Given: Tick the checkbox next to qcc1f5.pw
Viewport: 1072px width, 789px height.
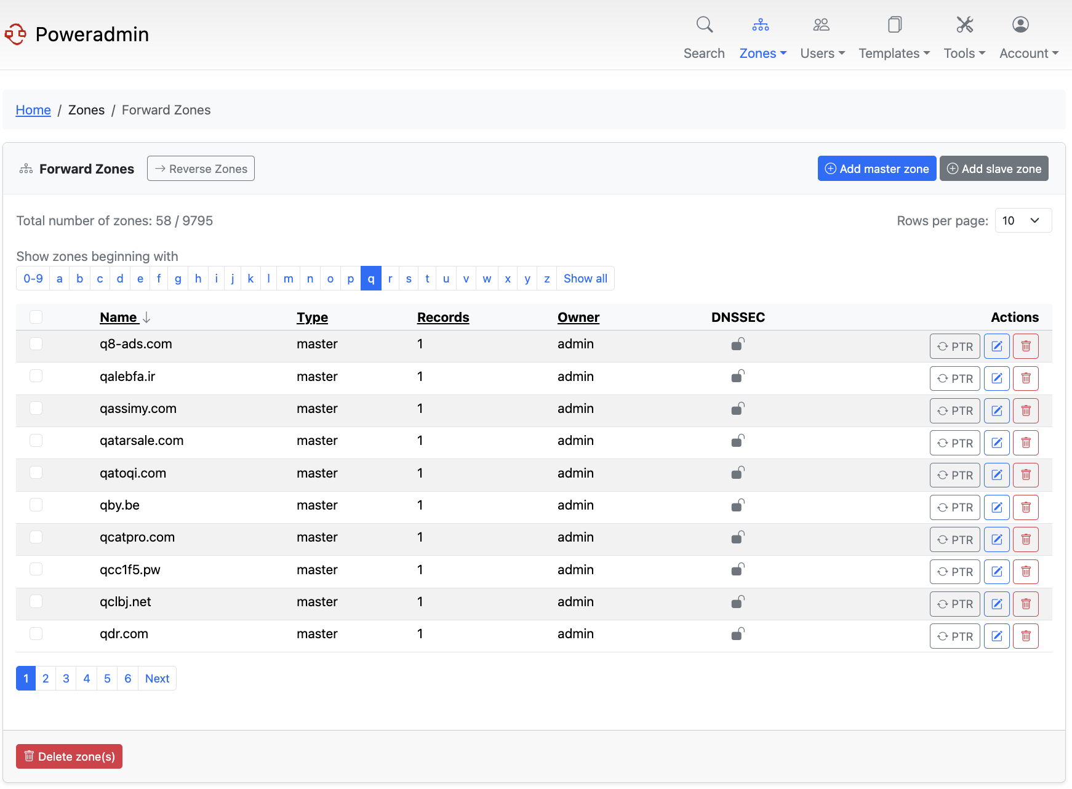Looking at the screenshot, I should coord(36,569).
